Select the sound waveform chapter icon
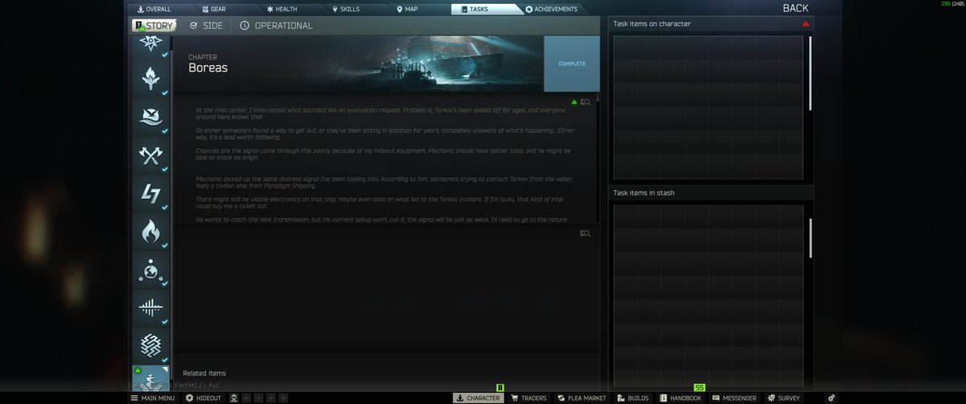Viewport: 966px width, 404px height. (x=151, y=307)
